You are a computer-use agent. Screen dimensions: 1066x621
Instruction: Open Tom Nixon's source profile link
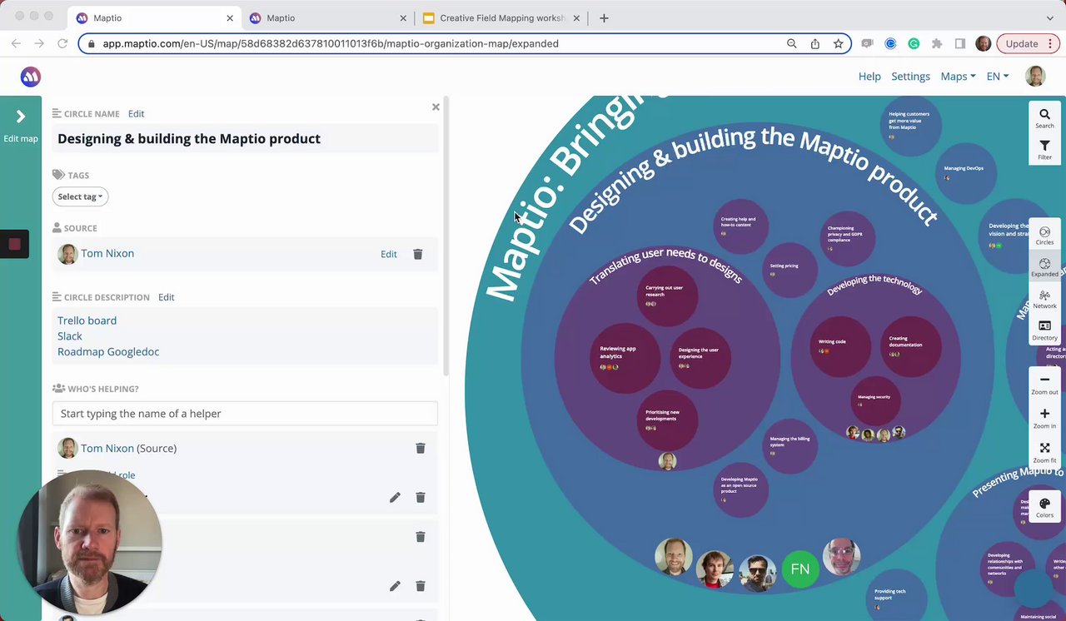tap(107, 253)
